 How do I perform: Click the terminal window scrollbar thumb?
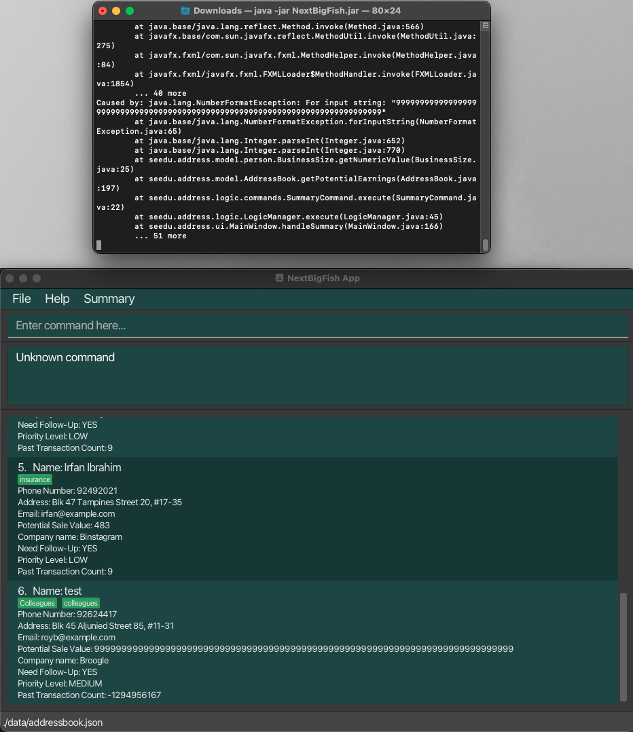pyautogui.click(x=486, y=244)
